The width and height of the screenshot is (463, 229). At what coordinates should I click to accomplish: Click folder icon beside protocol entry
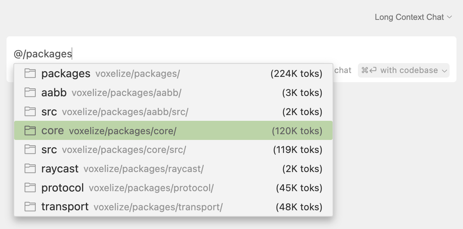click(30, 188)
